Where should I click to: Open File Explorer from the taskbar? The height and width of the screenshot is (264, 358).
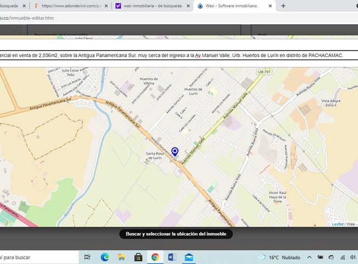click(x=121, y=257)
